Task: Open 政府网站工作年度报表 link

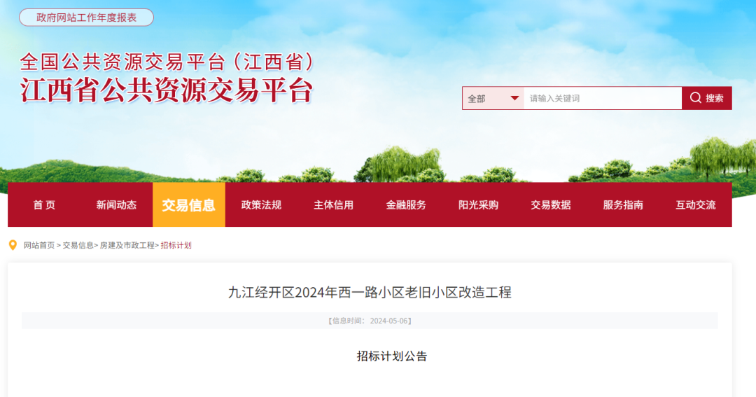Action: tap(86, 18)
